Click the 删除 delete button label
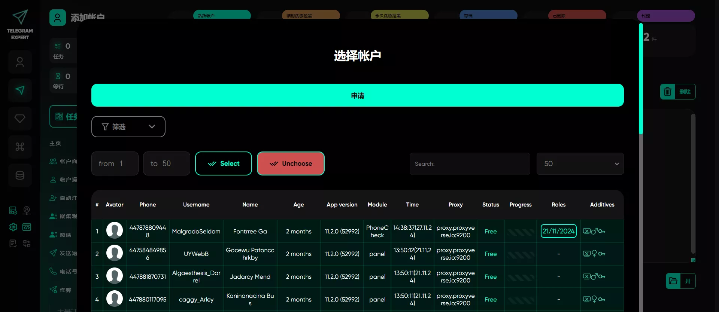 [685, 92]
